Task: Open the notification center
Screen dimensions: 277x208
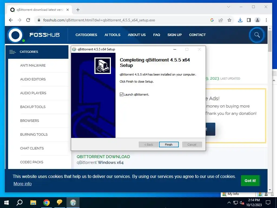Action: pos(268,203)
